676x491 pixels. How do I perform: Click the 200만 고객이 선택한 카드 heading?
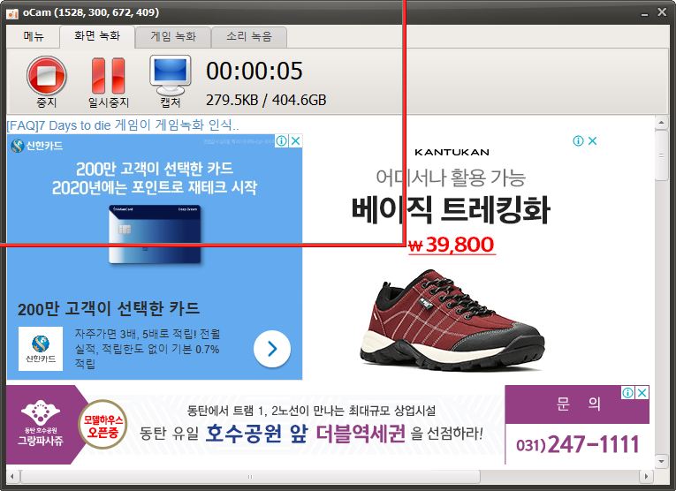pyautogui.click(x=109, y=309)
